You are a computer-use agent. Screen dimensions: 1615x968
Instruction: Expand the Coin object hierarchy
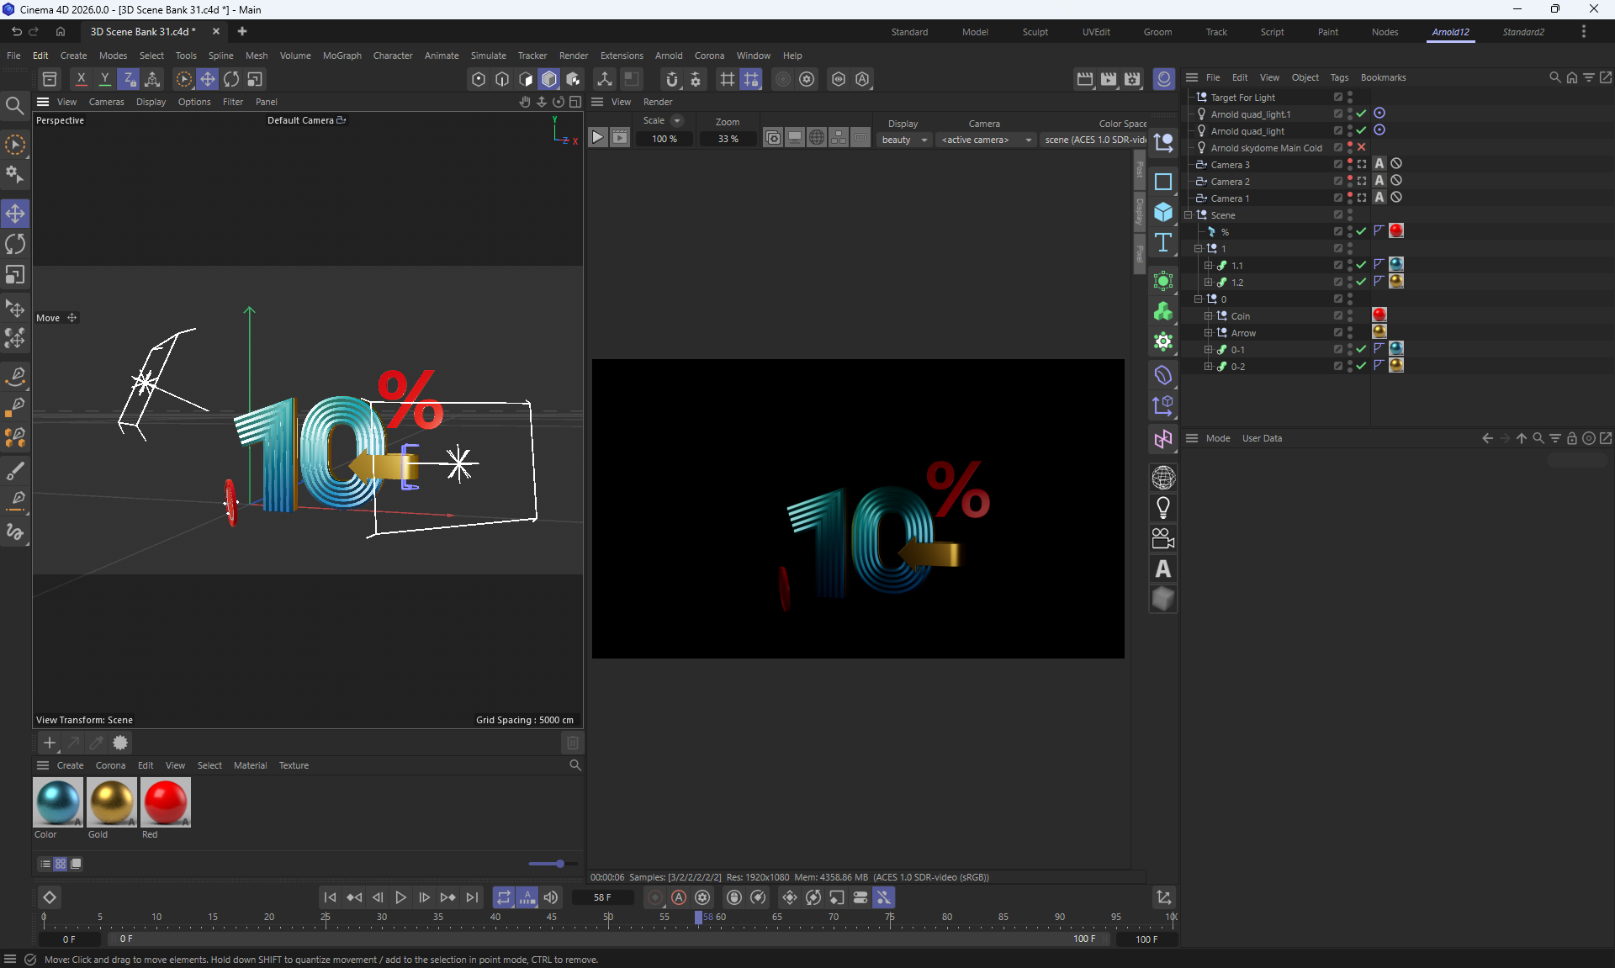(x=1209, y=316)
